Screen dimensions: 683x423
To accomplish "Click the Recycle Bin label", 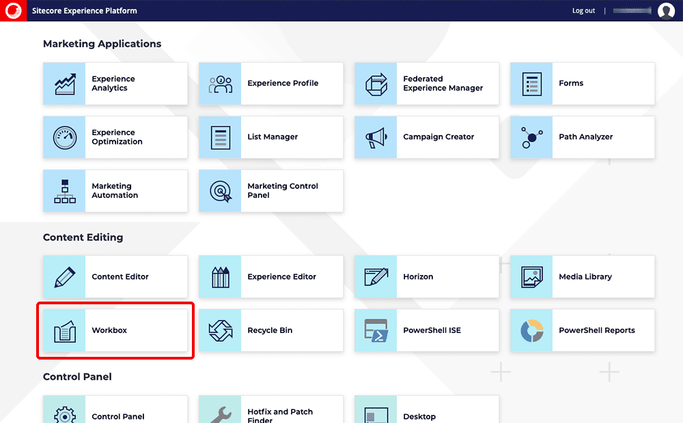I will (x=270, y=330).
